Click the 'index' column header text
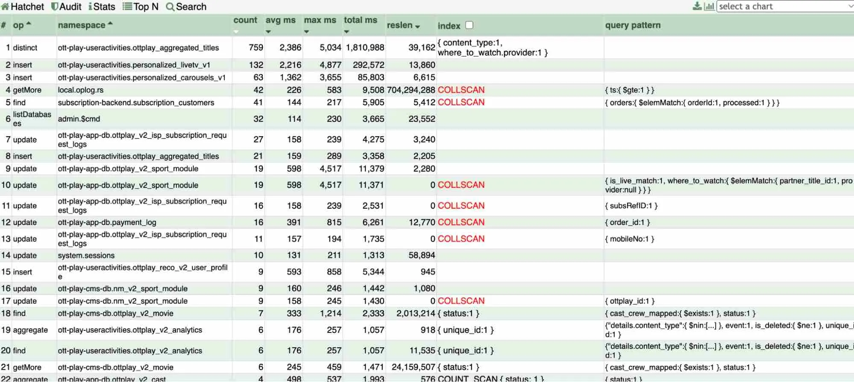Image resolution: width=854 pixels, height=382 pixels. click(x=449, y=26)
